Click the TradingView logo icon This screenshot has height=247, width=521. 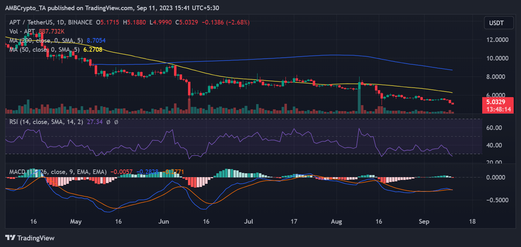pyautogui.click(x=10, y=238)
